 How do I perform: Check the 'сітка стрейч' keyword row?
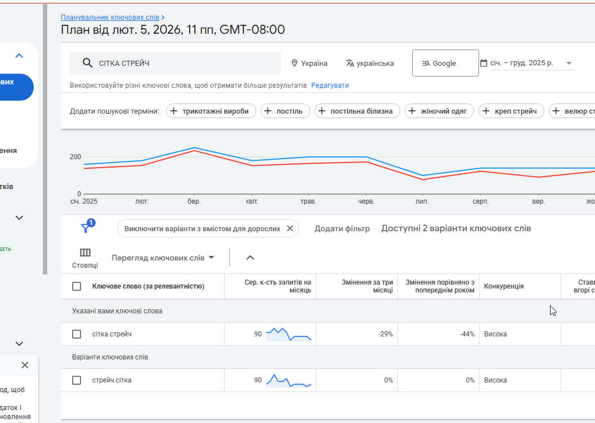[77, 334]
